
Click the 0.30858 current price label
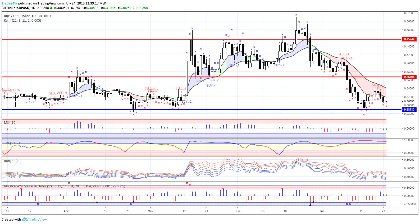click(409, 101)
